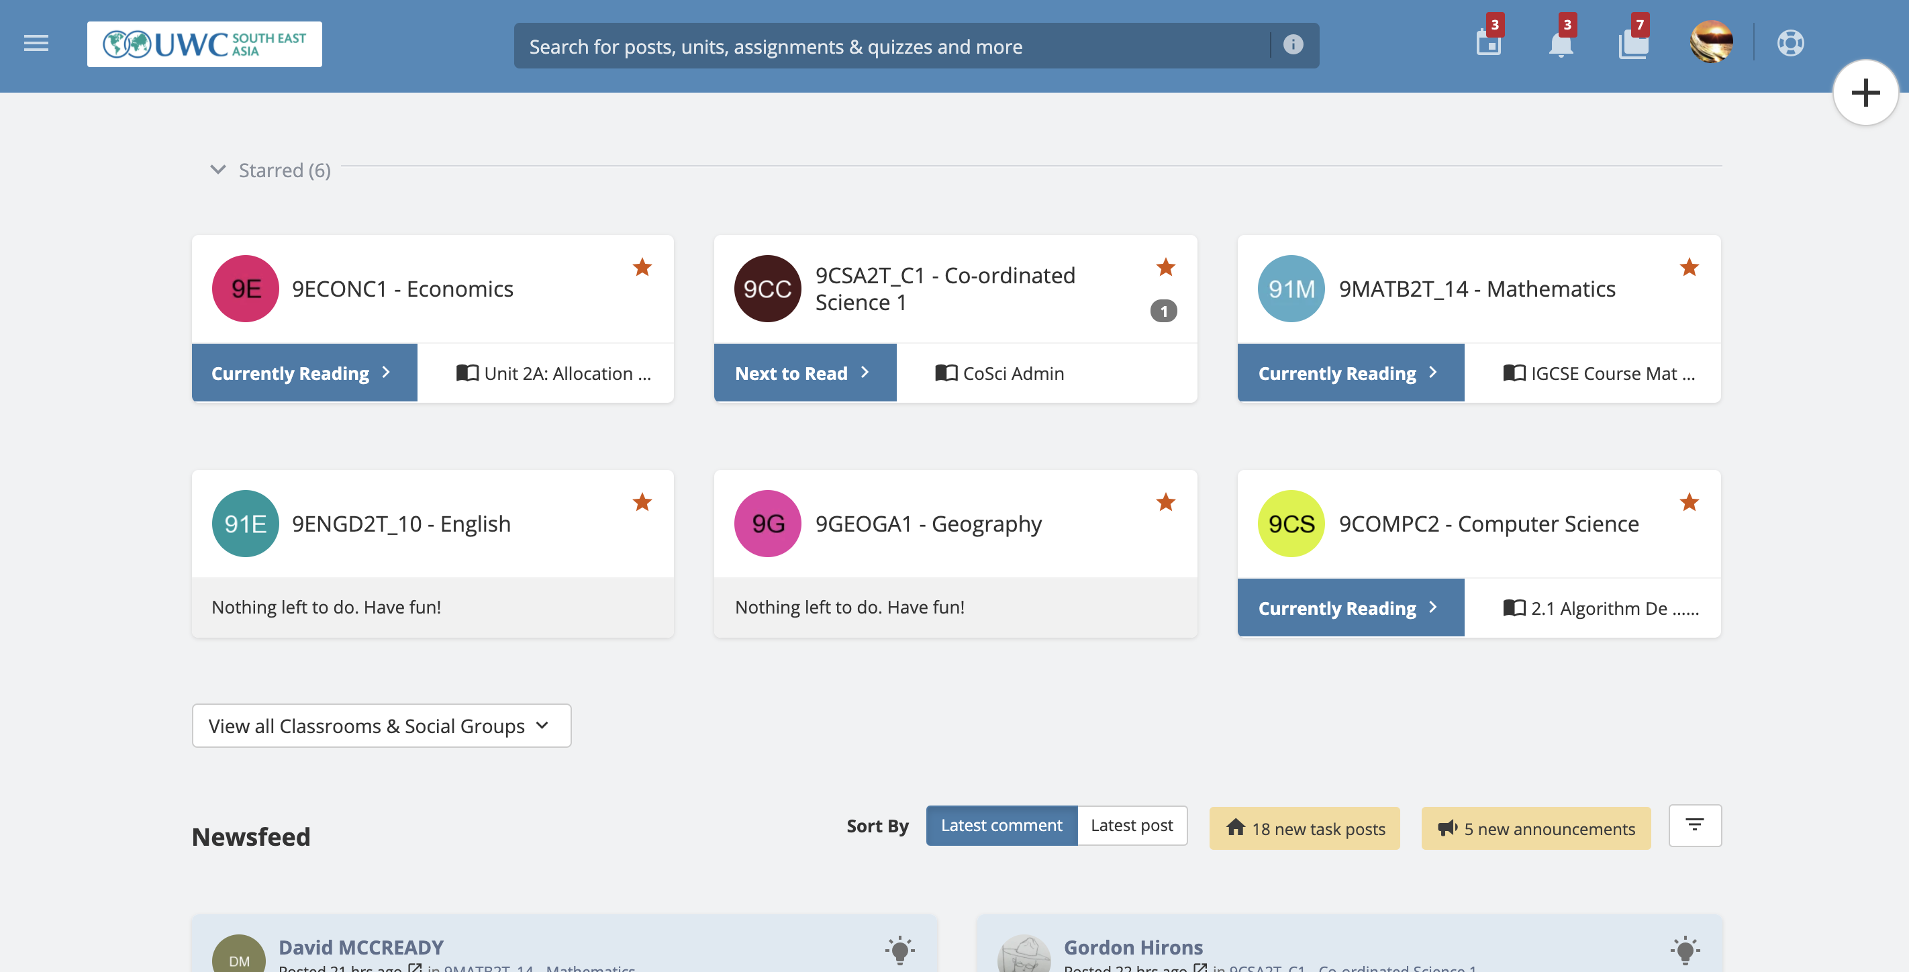The image size is (1909, 972).
Task: Click the 9MATB2T_14 Mathematics color avatar
Action: [x=1290, y=289]
